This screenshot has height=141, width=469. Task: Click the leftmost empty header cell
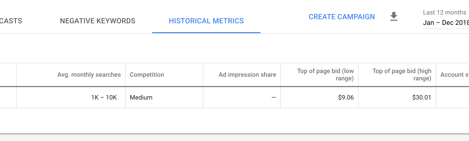[8, 75]
